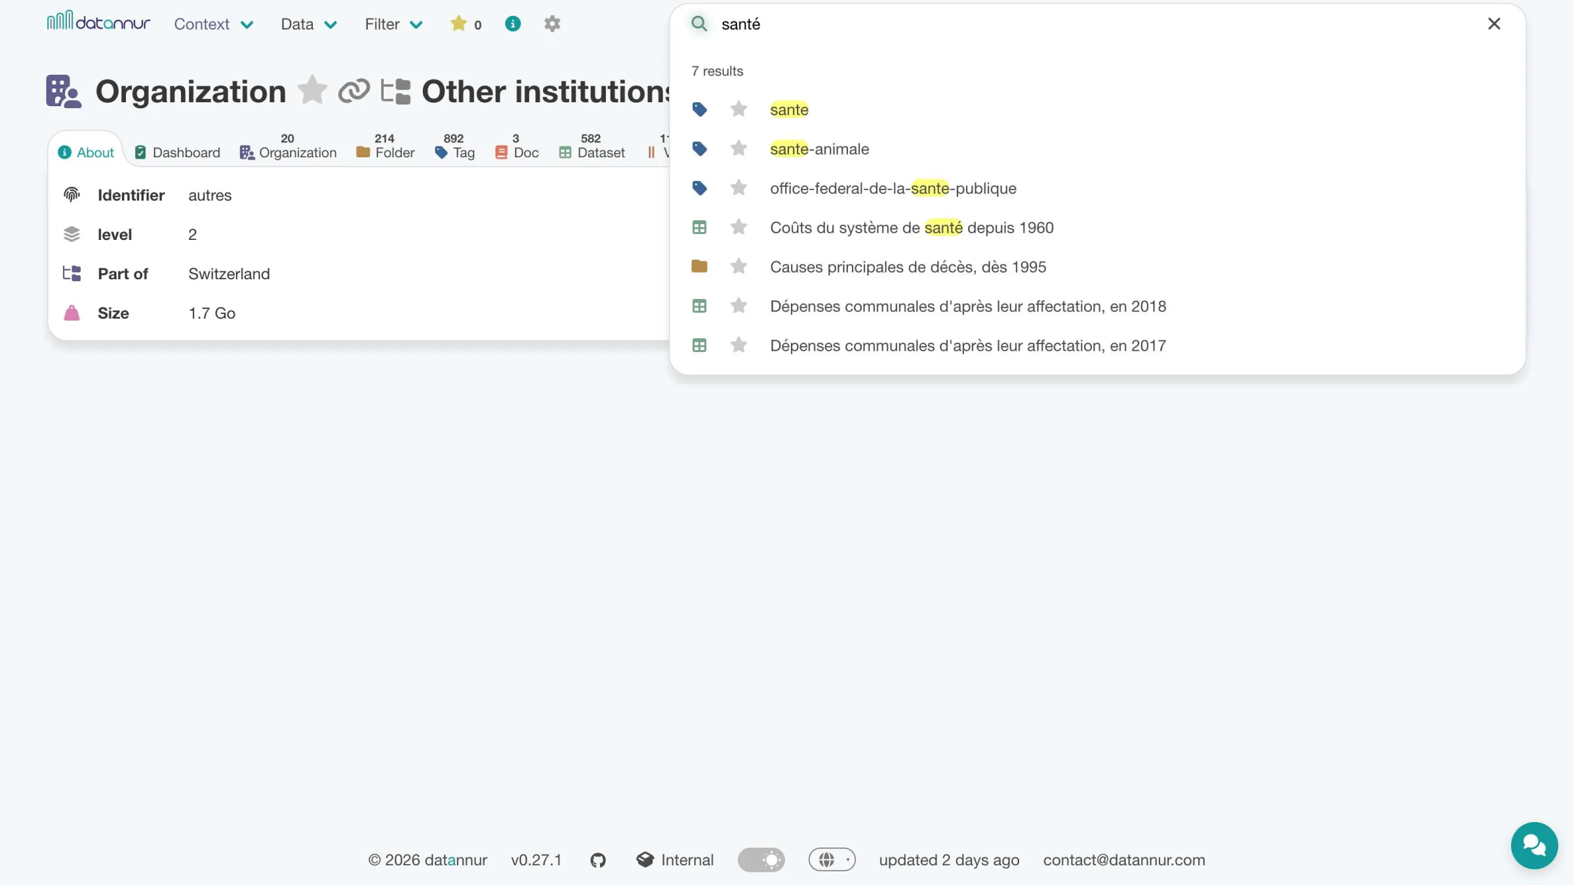Screen dimensions: 1574x885
Task: Toggle star for office-federal-de-la-sante-publique
Action: point(738,187)
